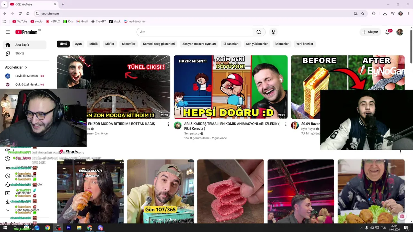413x232 pixels.
Task: Go back with browser back arrow
Action: pyautogui.click(x=5, y=14)
